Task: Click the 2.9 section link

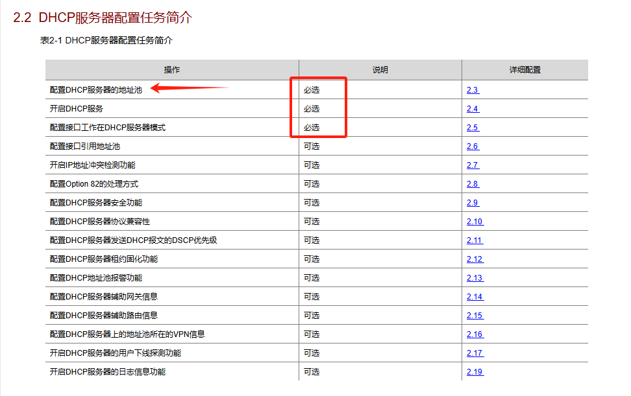Action: click(473, 203)
